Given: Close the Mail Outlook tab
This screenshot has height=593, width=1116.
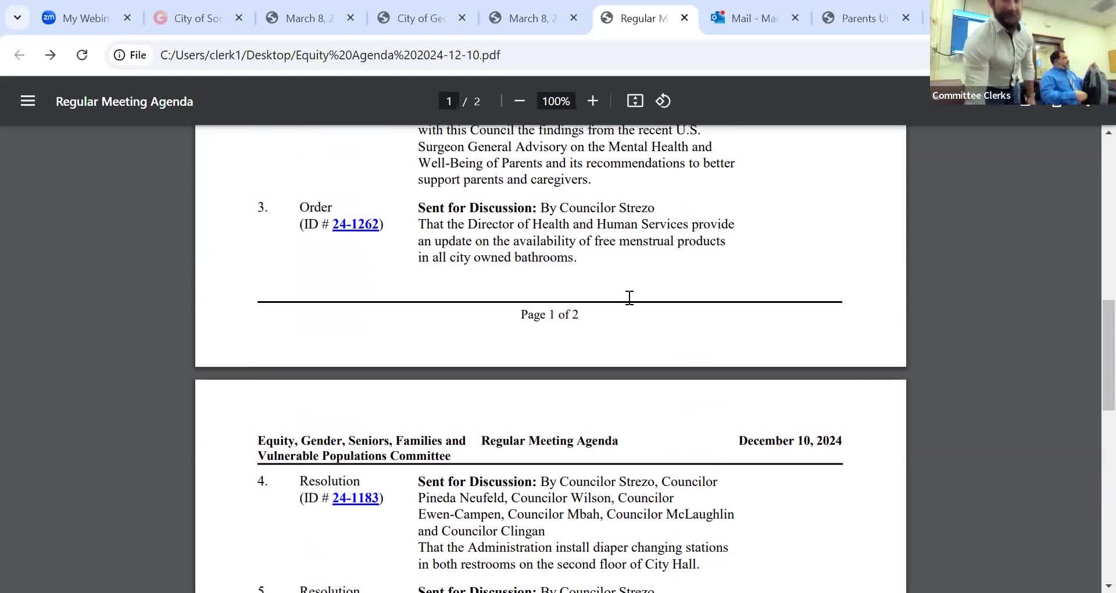Looking at the screenshot, I should (x=795, y=18).
